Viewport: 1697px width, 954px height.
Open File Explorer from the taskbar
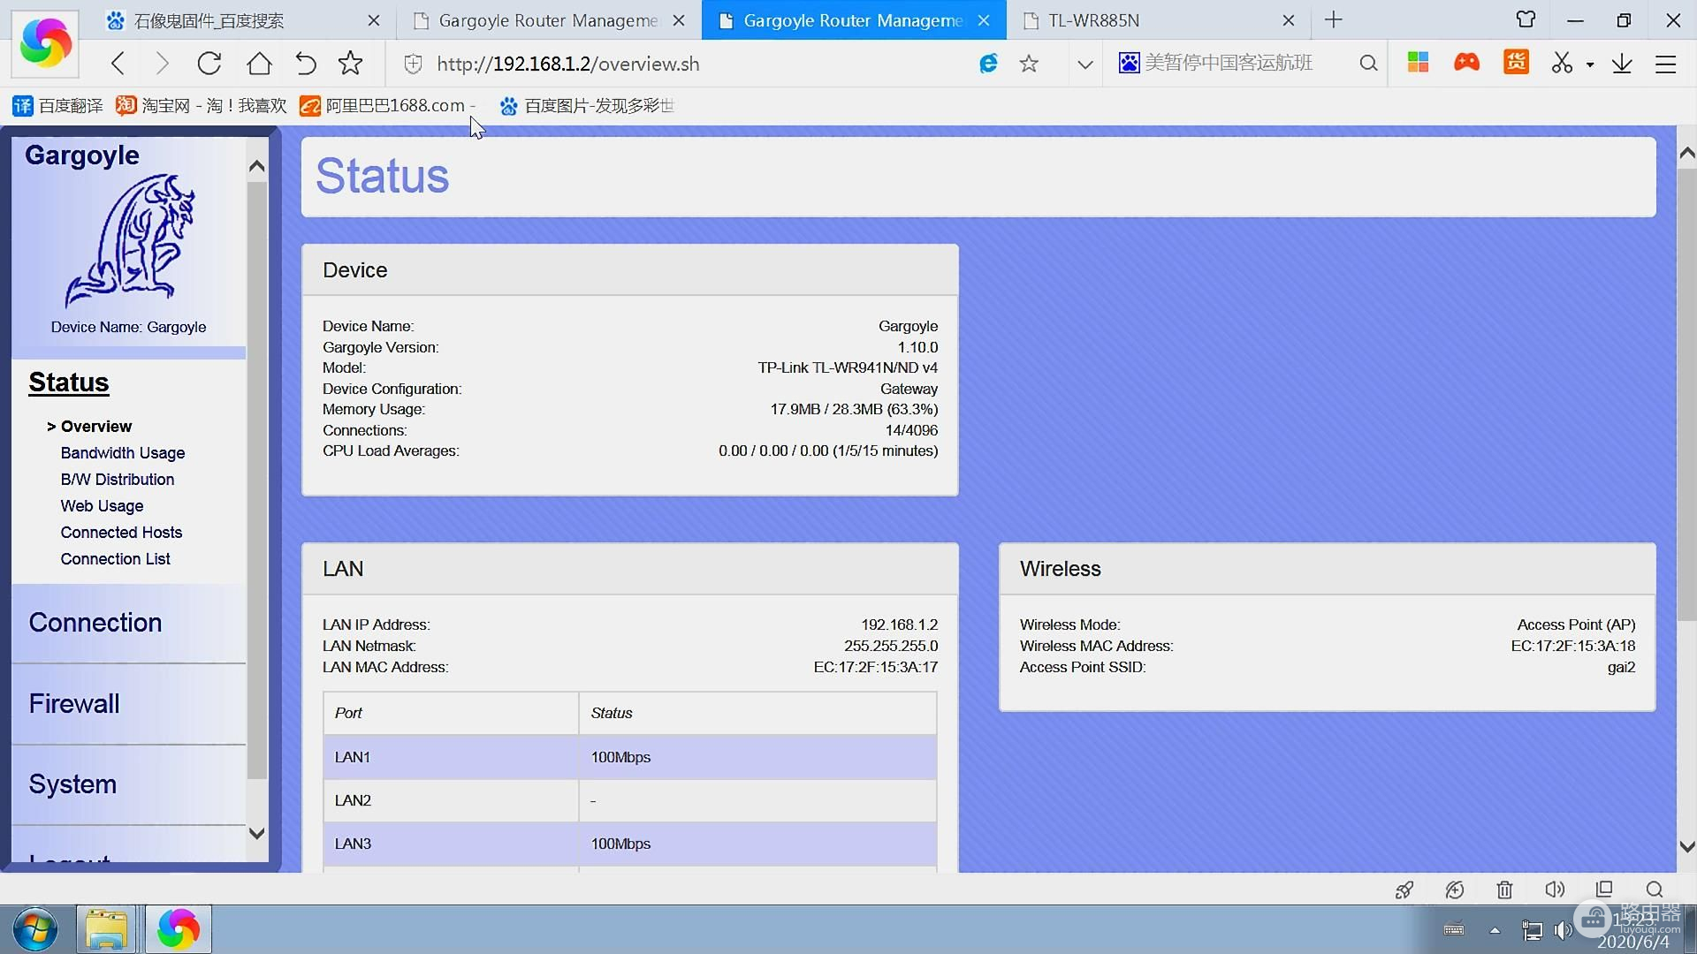[x=106, y=929]
